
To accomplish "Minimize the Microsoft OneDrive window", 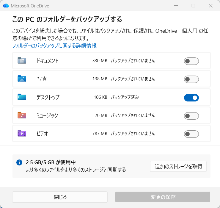I will (176, 6).
